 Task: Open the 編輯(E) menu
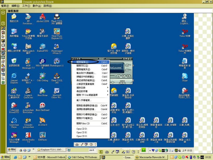pos(15,6)
